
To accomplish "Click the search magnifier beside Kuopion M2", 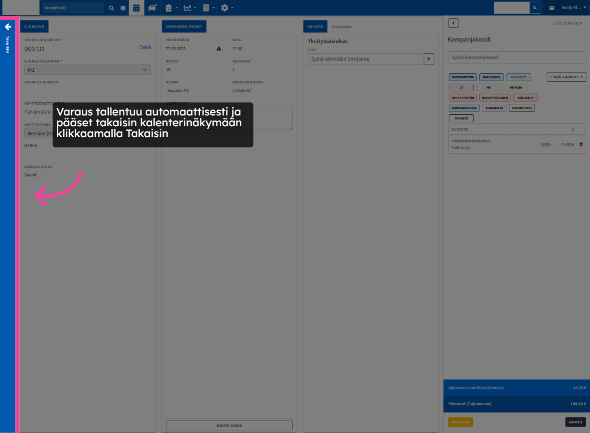I will 112,8.
